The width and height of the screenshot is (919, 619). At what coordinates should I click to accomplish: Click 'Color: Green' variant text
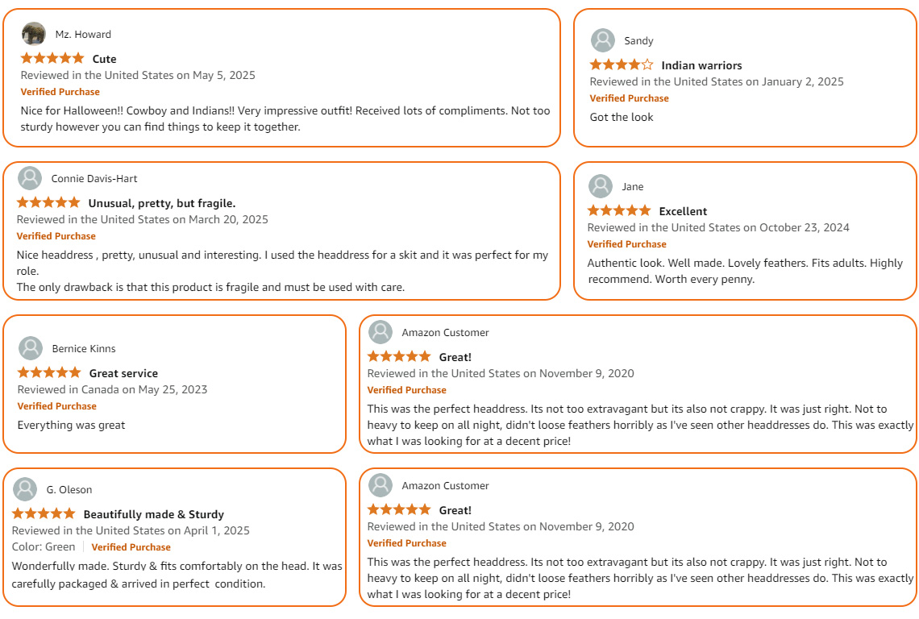point(44,547)
